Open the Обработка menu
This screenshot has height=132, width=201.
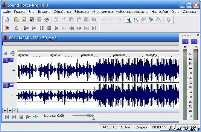click(x=62, y=12)
